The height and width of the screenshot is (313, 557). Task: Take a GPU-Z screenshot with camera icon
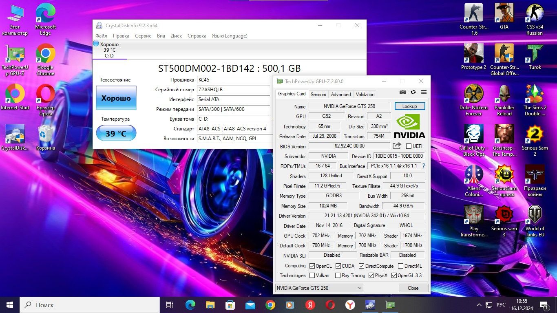pyautogui.click(x=402, y=93)
